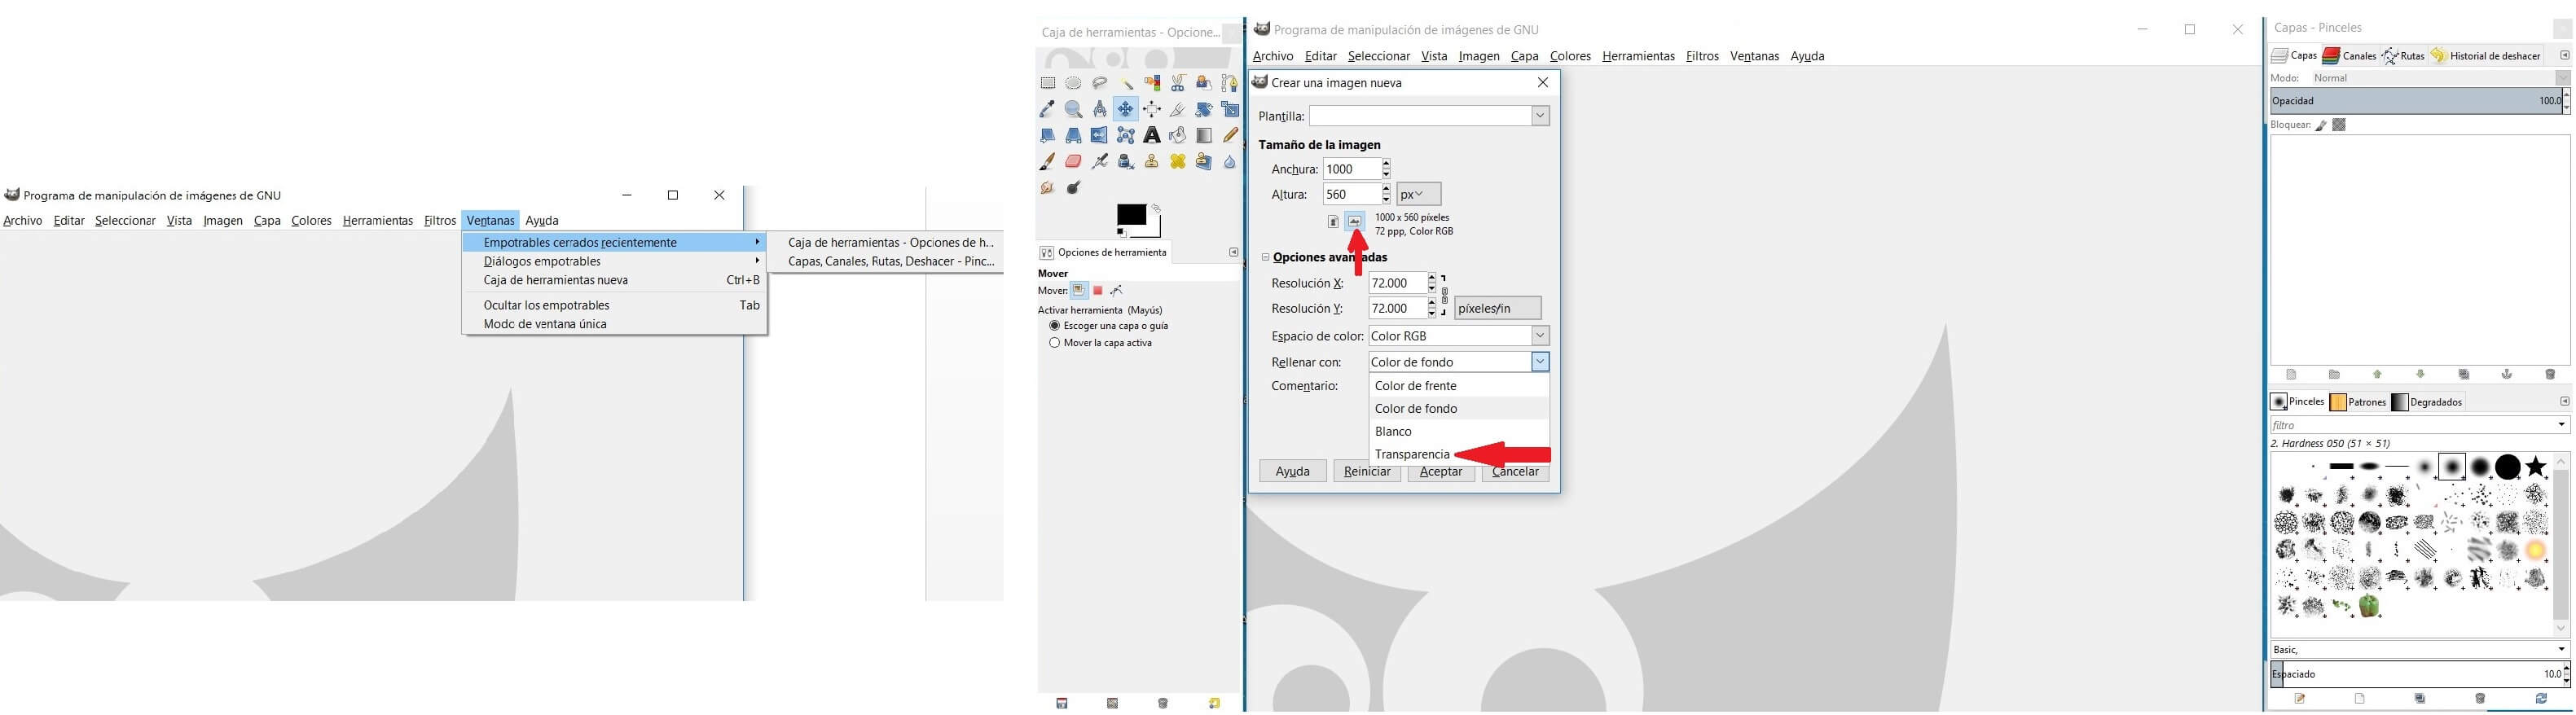Swap foreground and background colors arrow

tap(1156, 209)
